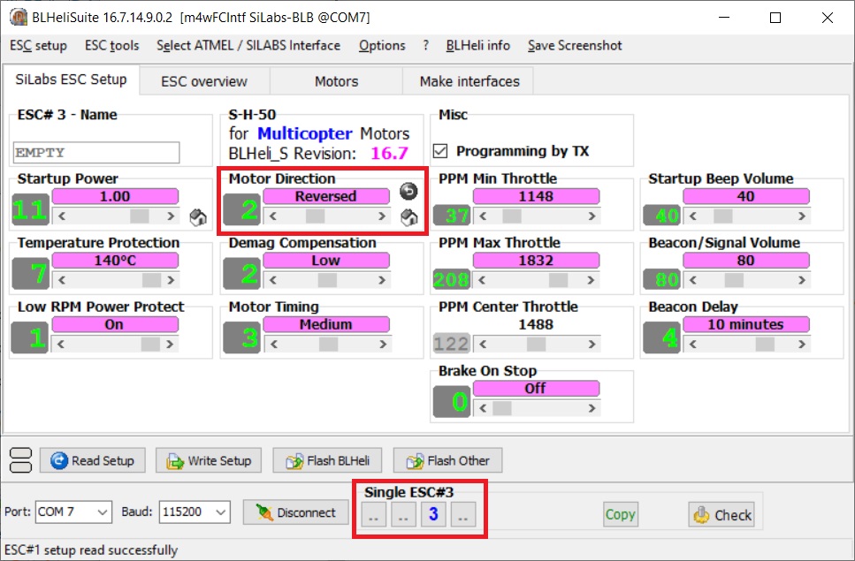
Task: Click the Check button
Action: (721, 515)
